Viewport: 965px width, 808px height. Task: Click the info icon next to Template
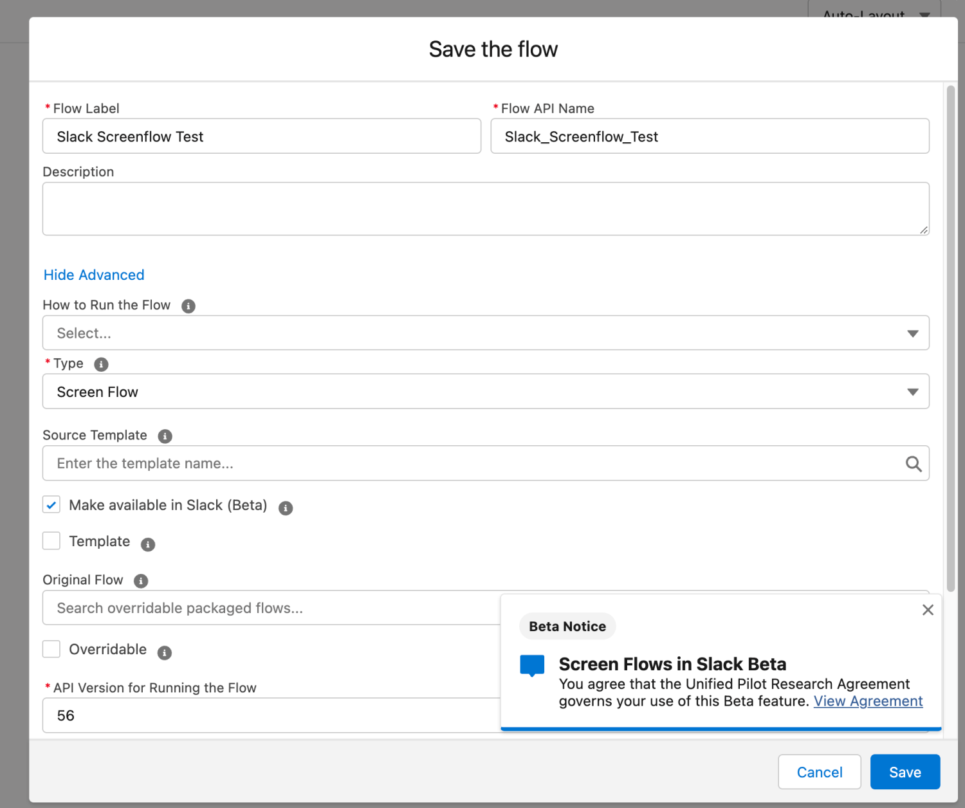tap(147, 544)
